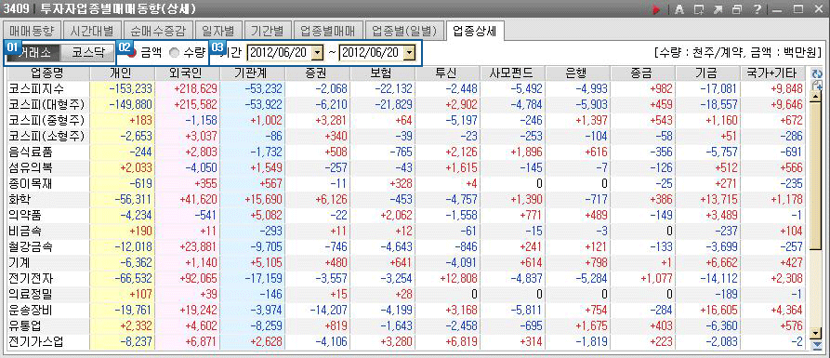Open the start date calendar dropdown
This screenshot has height=358, width=830.
click(317, 53)
